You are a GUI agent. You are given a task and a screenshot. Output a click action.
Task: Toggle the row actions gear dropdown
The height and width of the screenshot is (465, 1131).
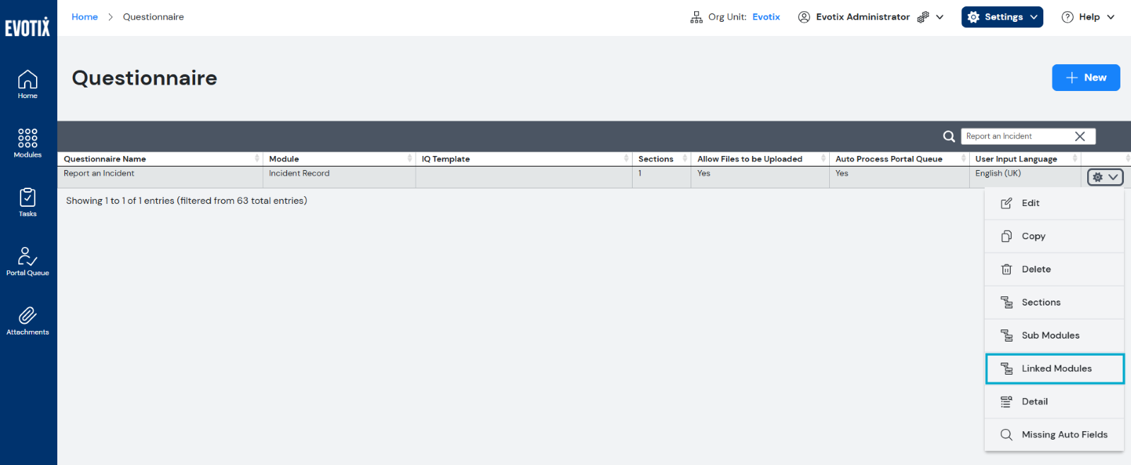click(x=1105, y=177)
